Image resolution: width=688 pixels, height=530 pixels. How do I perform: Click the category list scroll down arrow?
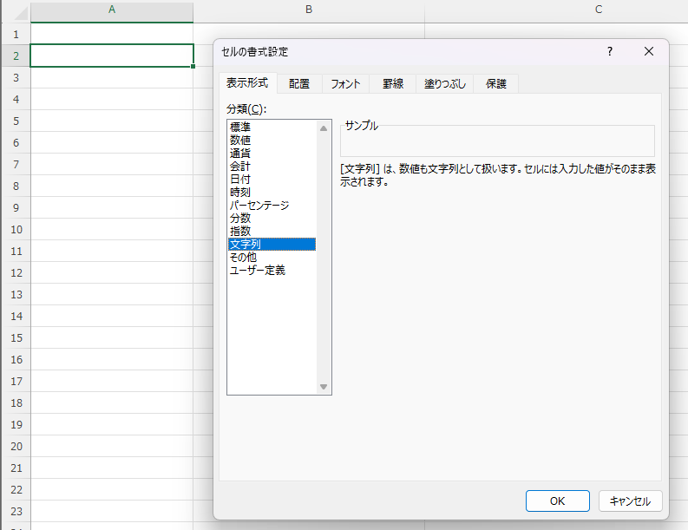coord(324,387)
